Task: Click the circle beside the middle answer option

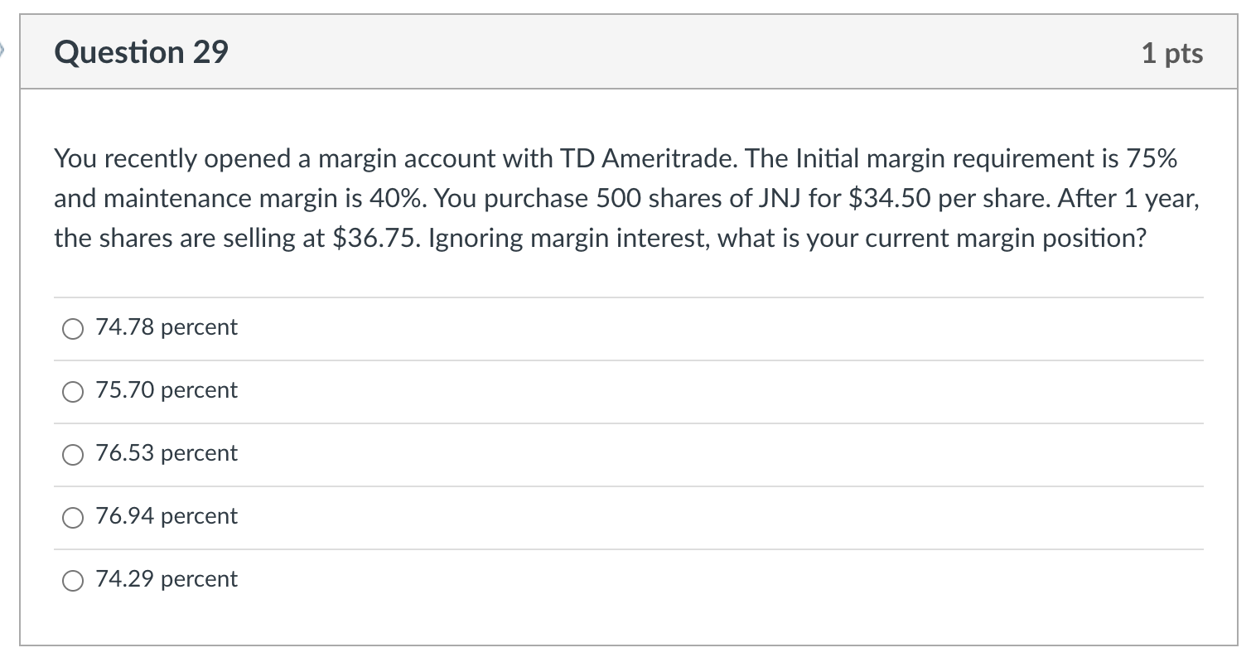Action: [73, 454]
